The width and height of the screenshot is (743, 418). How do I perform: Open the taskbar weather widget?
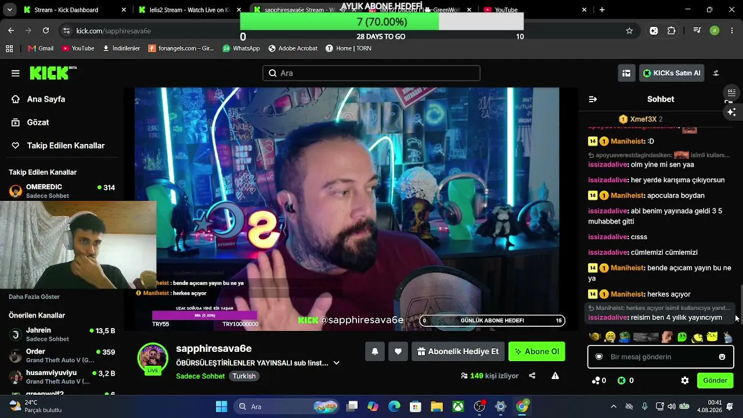(36, 406)
